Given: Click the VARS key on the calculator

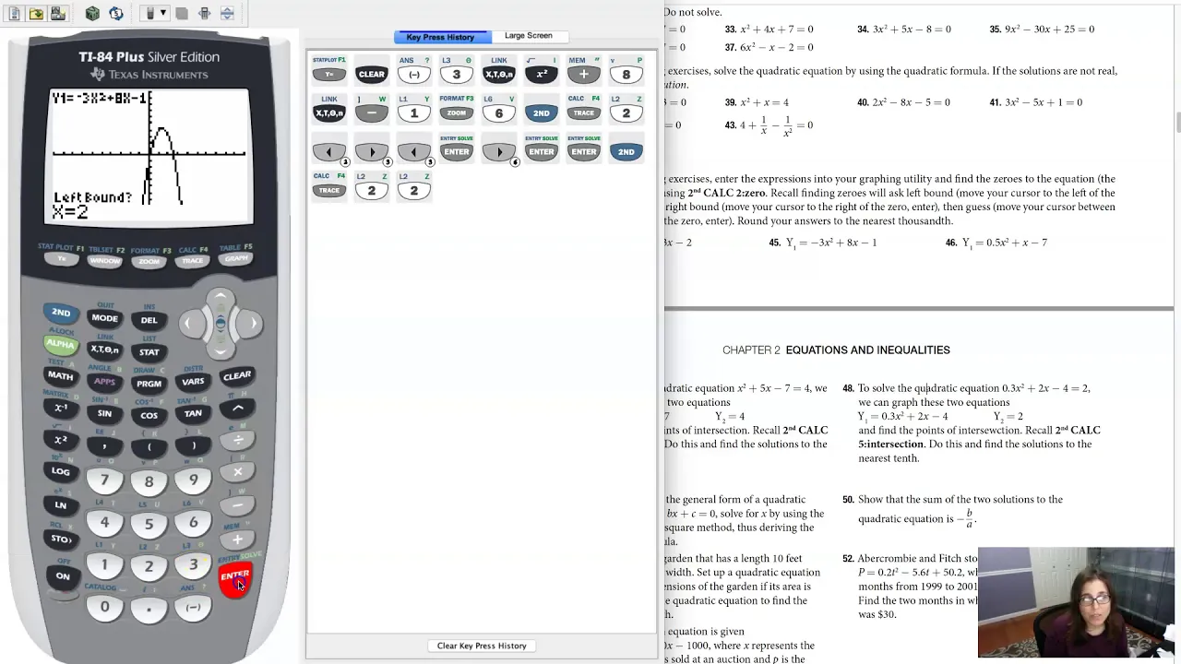Looking at the screenshot, I should [193, 381].
